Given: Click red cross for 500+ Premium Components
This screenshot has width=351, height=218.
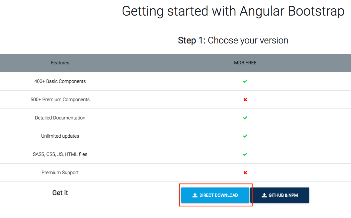Looking at the screenshot, I should (245, 100).
